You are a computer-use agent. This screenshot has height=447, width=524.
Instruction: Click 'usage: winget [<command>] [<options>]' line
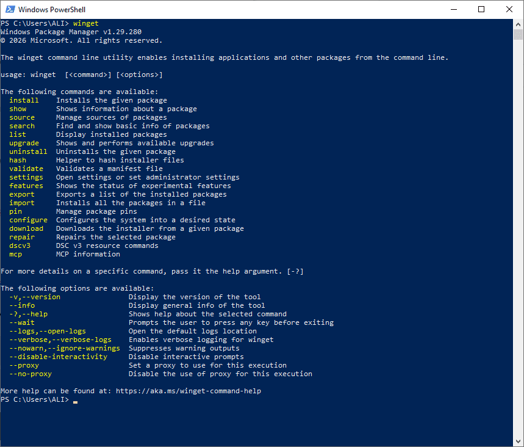click(x=82, y=74)
